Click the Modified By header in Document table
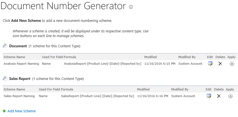This screenshot has width=238, height=117. (187, 57)
